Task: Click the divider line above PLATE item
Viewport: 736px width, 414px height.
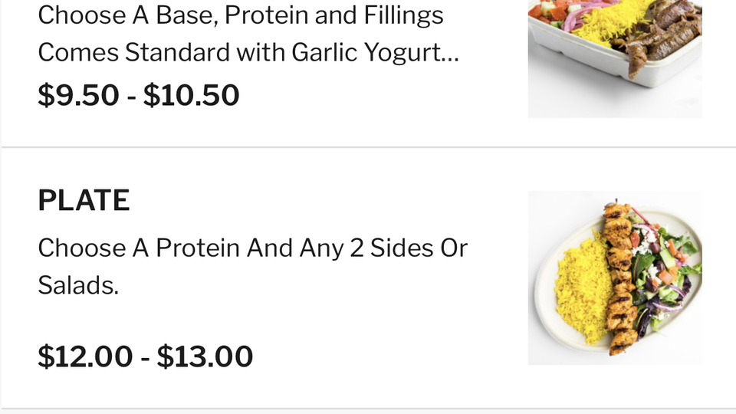Action: 368,147
